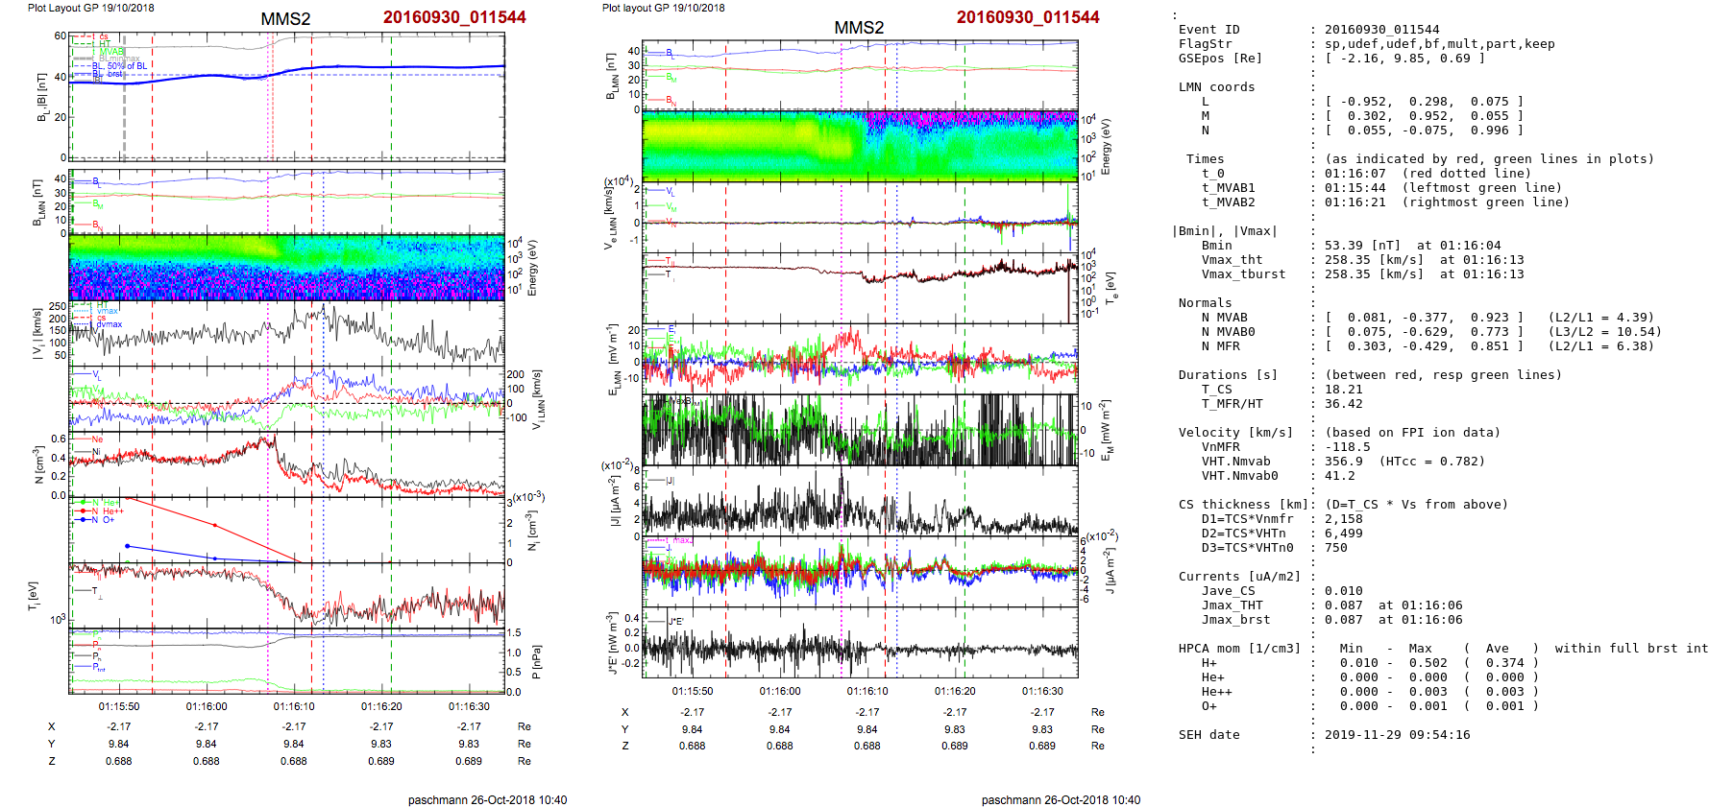Select the LMN coords heading

[x=1216, y=87]
